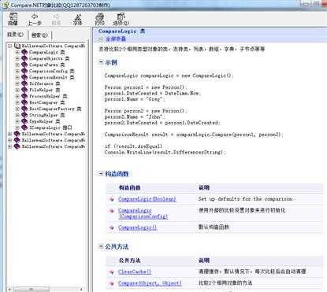The width and height of the screenshot is (327, 292).
Task: Collapse the root KellermanSoftware book node
Action: tap(10, 46)
